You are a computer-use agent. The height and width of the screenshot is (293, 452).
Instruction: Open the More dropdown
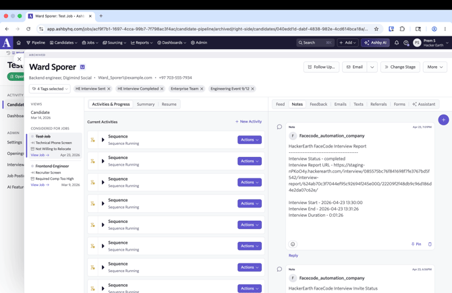(x=435, y=67)
